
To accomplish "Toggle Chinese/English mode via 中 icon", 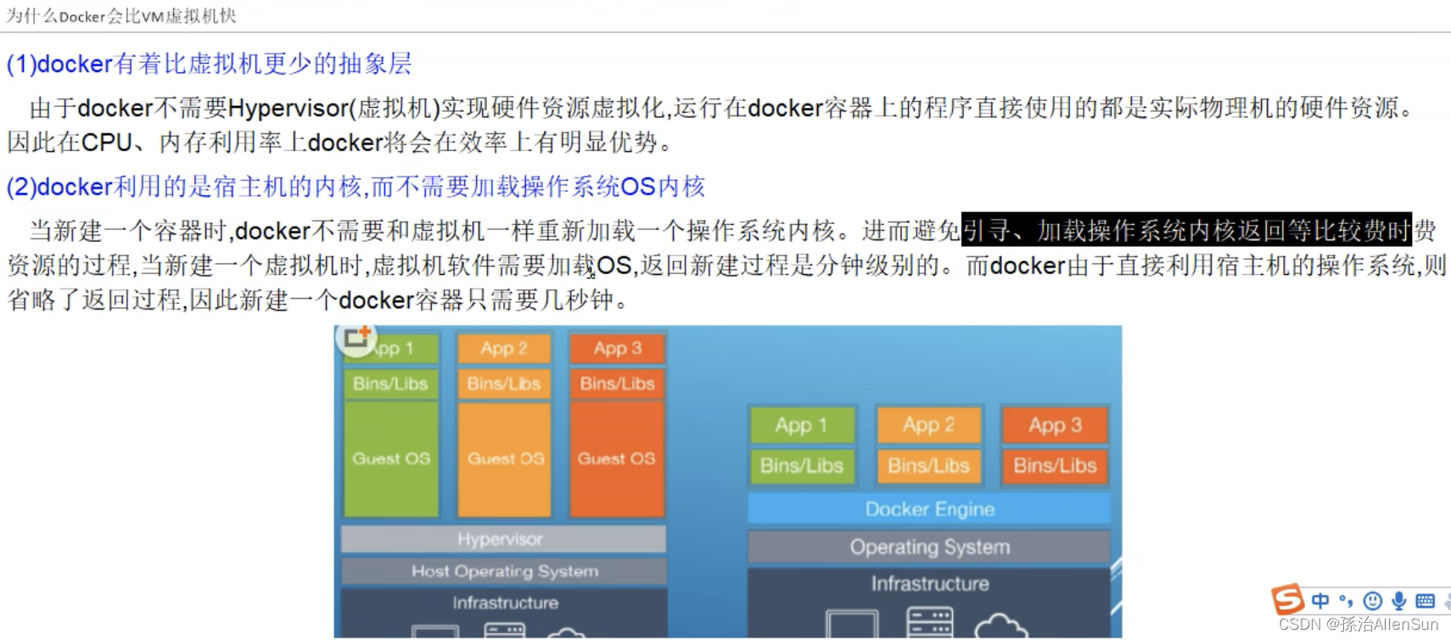I will [x=1320, y=601].
